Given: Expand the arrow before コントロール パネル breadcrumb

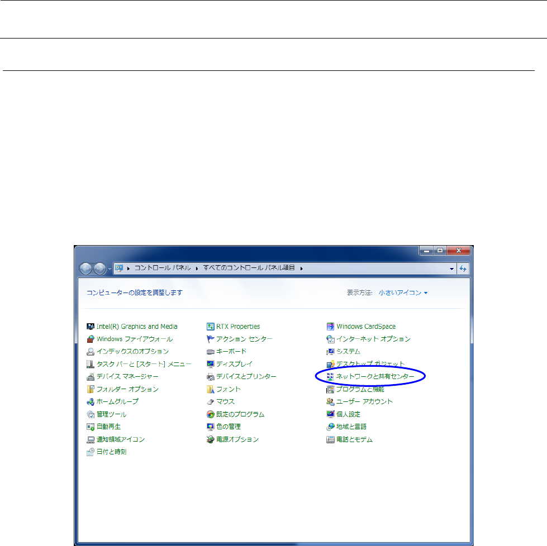Looking at the screenshot, I should point(129,269).
